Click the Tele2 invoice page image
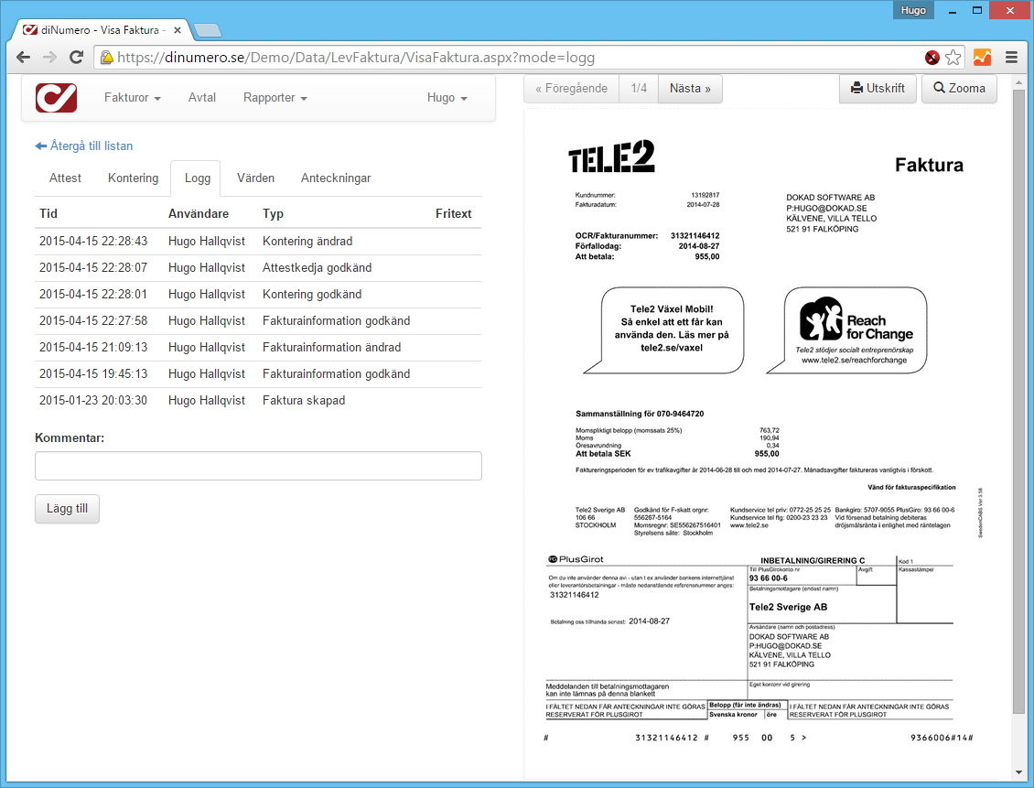Image resolution: width=1034 pixels, height=788 pixels. point(765,442)
